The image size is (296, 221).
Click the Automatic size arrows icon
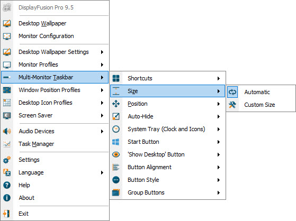click(232, 92)
